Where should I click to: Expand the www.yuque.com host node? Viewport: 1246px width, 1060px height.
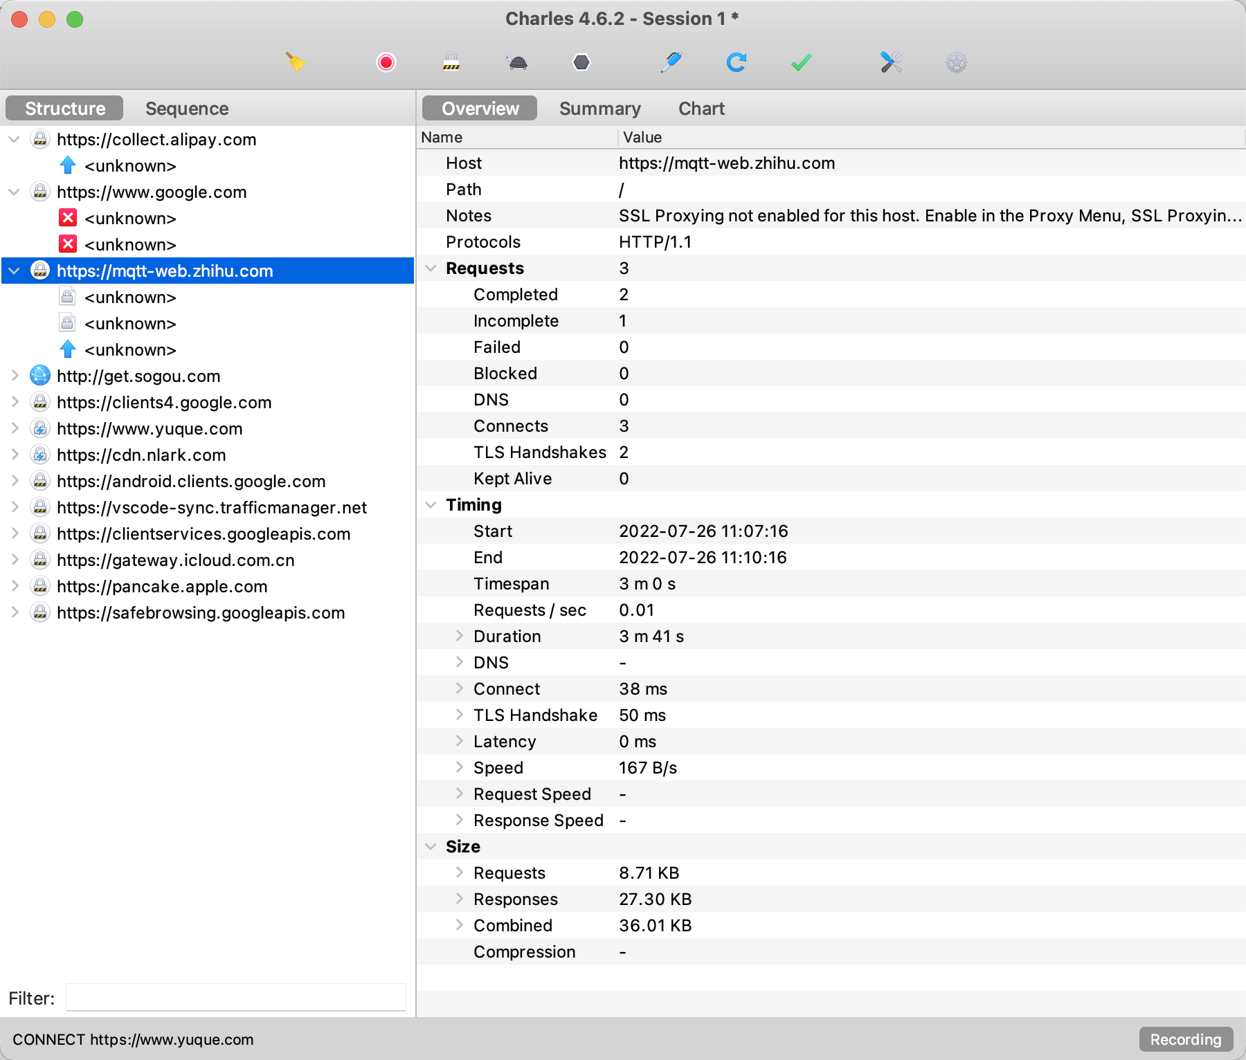[14, 429]
